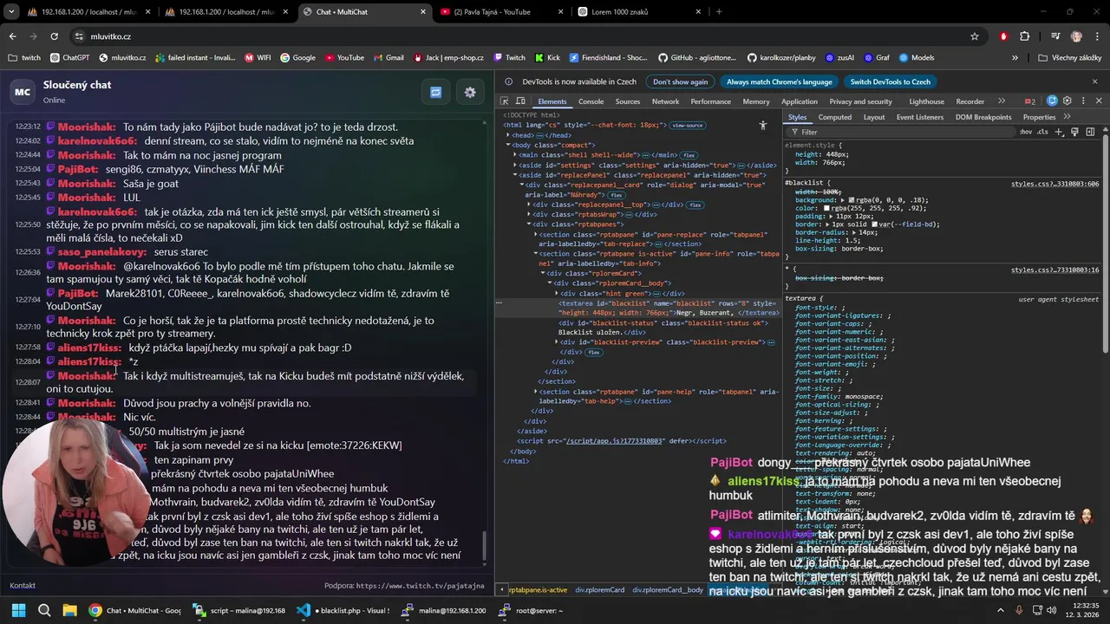The image size is (1110, 624).
Task: Add a new style rule plus icon
Action: [1061, 132]
